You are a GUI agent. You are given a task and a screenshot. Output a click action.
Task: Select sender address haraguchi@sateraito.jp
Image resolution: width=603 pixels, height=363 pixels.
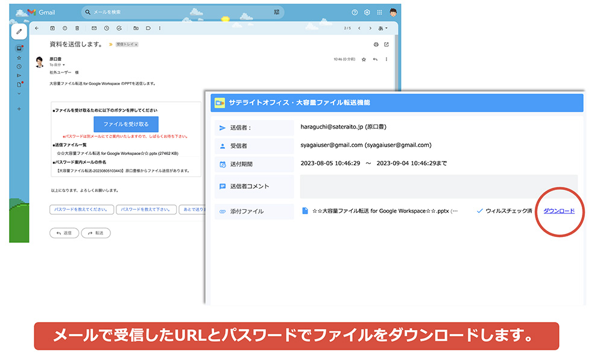pos(332,127)
